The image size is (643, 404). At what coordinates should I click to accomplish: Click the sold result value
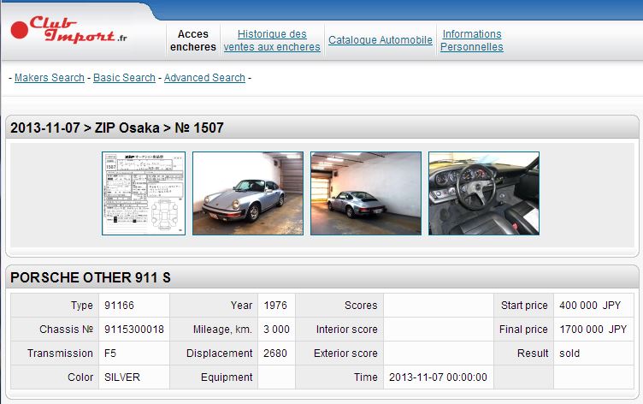coord(569,353)
